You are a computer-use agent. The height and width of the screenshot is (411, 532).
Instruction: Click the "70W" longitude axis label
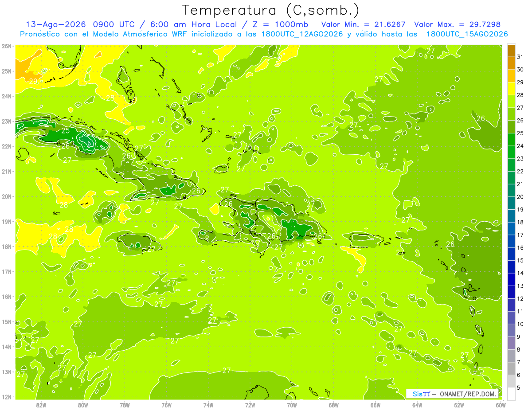[292, 405]
